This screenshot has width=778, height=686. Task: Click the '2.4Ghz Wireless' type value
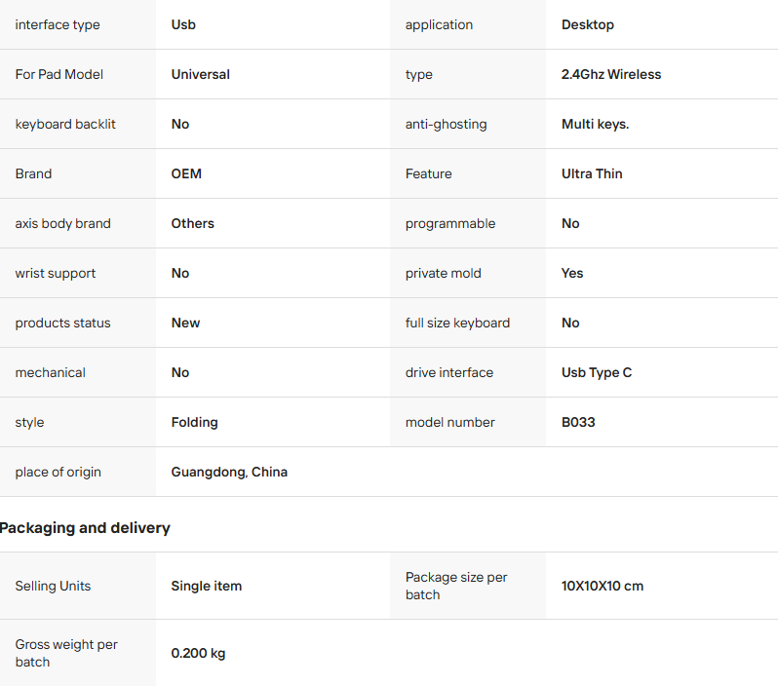611,74
